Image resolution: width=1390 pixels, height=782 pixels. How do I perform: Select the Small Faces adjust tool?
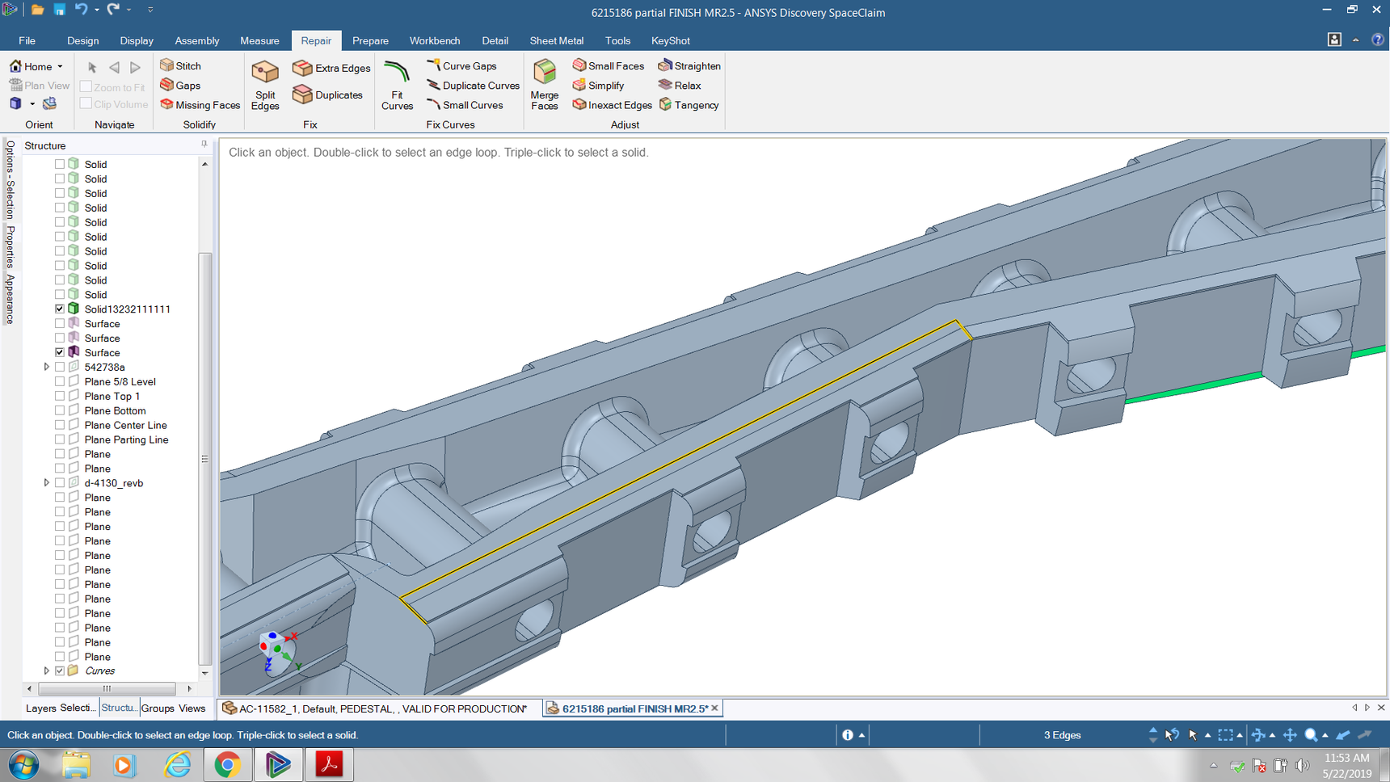608,66
